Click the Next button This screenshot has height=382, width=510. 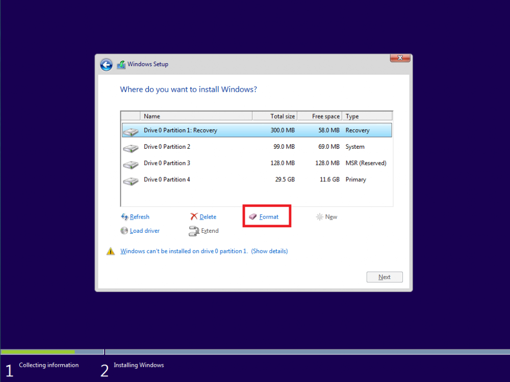pyautogui.click(x=385, y=277)
